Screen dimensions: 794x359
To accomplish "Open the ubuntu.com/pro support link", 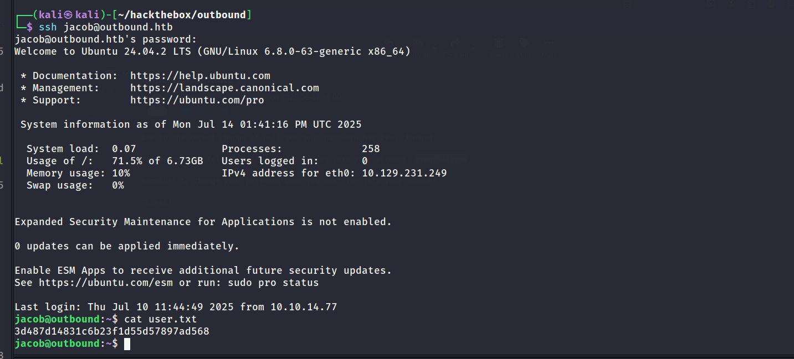I will coord(197,100).
